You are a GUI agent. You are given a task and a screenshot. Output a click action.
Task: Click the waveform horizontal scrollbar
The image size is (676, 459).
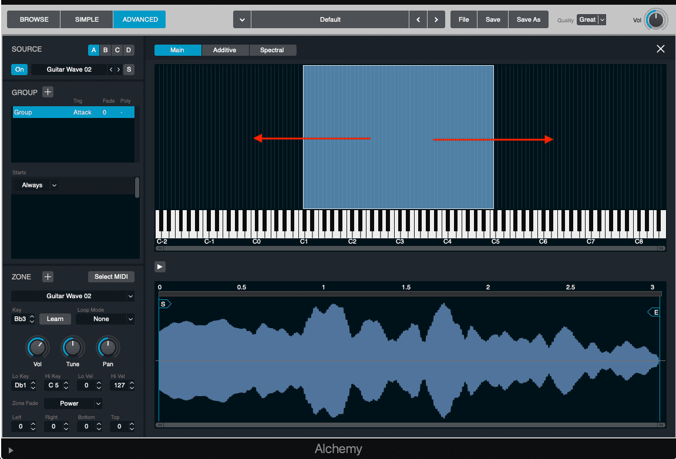click(411, 425)
